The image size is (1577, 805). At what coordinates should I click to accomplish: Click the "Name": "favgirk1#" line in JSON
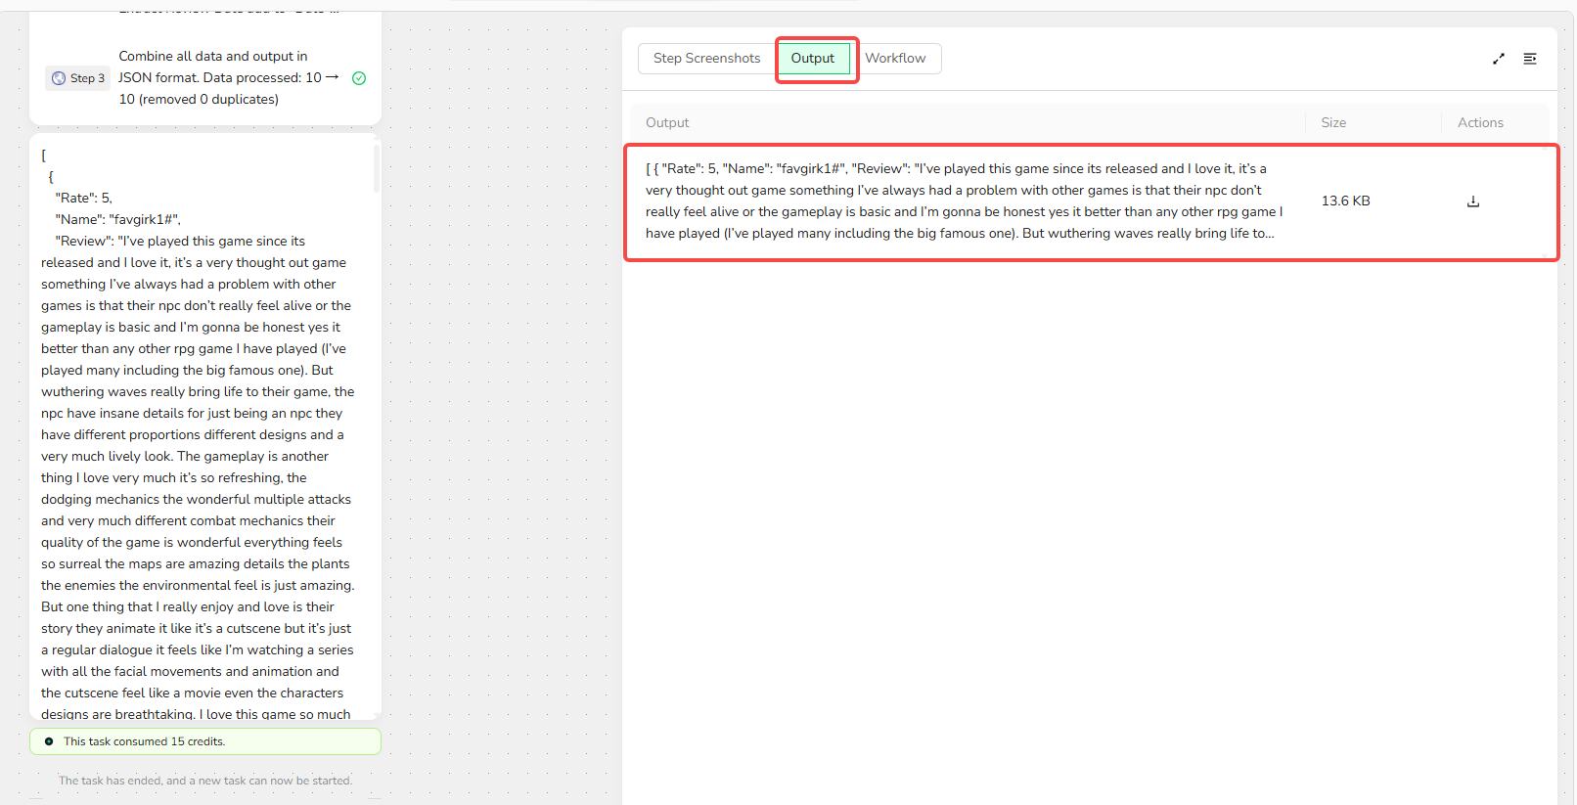coord(117,219)
